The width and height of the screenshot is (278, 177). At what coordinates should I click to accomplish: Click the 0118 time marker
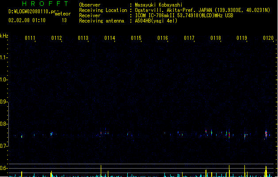(216, 38)
